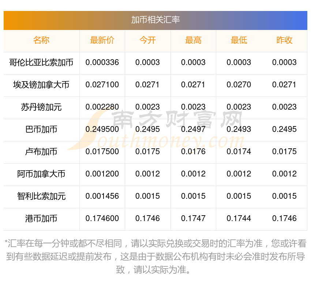Select the 苏丹镑加元 row name
Image resolution: width=311 pixels, height=281 pixels.
[x=41, y=107]
